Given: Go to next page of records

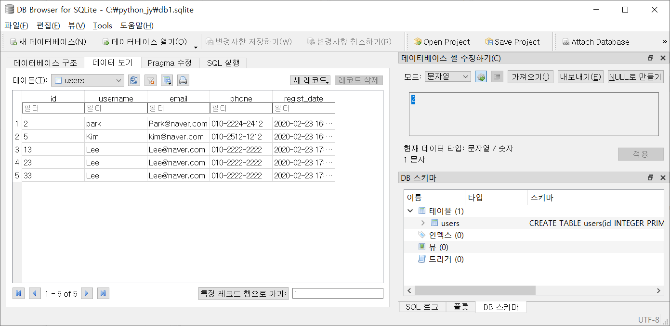Looking at the screenshot, I should (87, 293).
